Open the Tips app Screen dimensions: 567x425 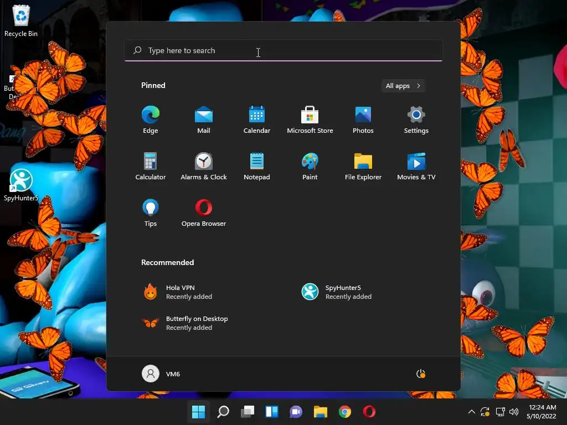(151, 213)
